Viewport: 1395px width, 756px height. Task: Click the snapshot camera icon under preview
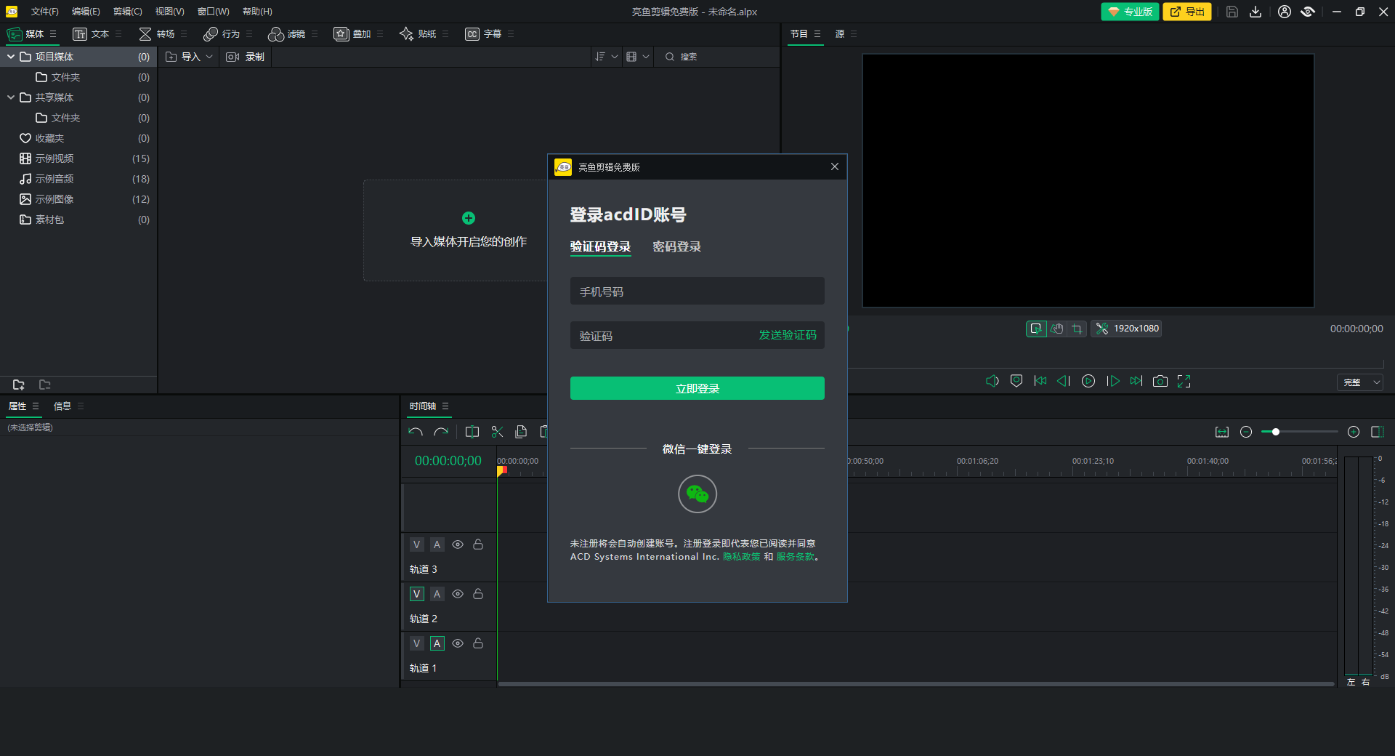1160,381
